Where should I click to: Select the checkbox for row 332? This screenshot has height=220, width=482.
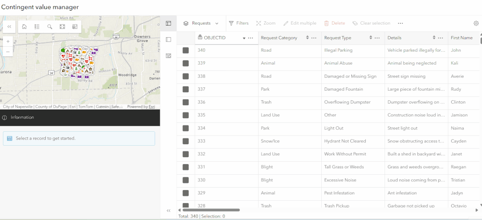pyautogui.click(x=186, y=154)
